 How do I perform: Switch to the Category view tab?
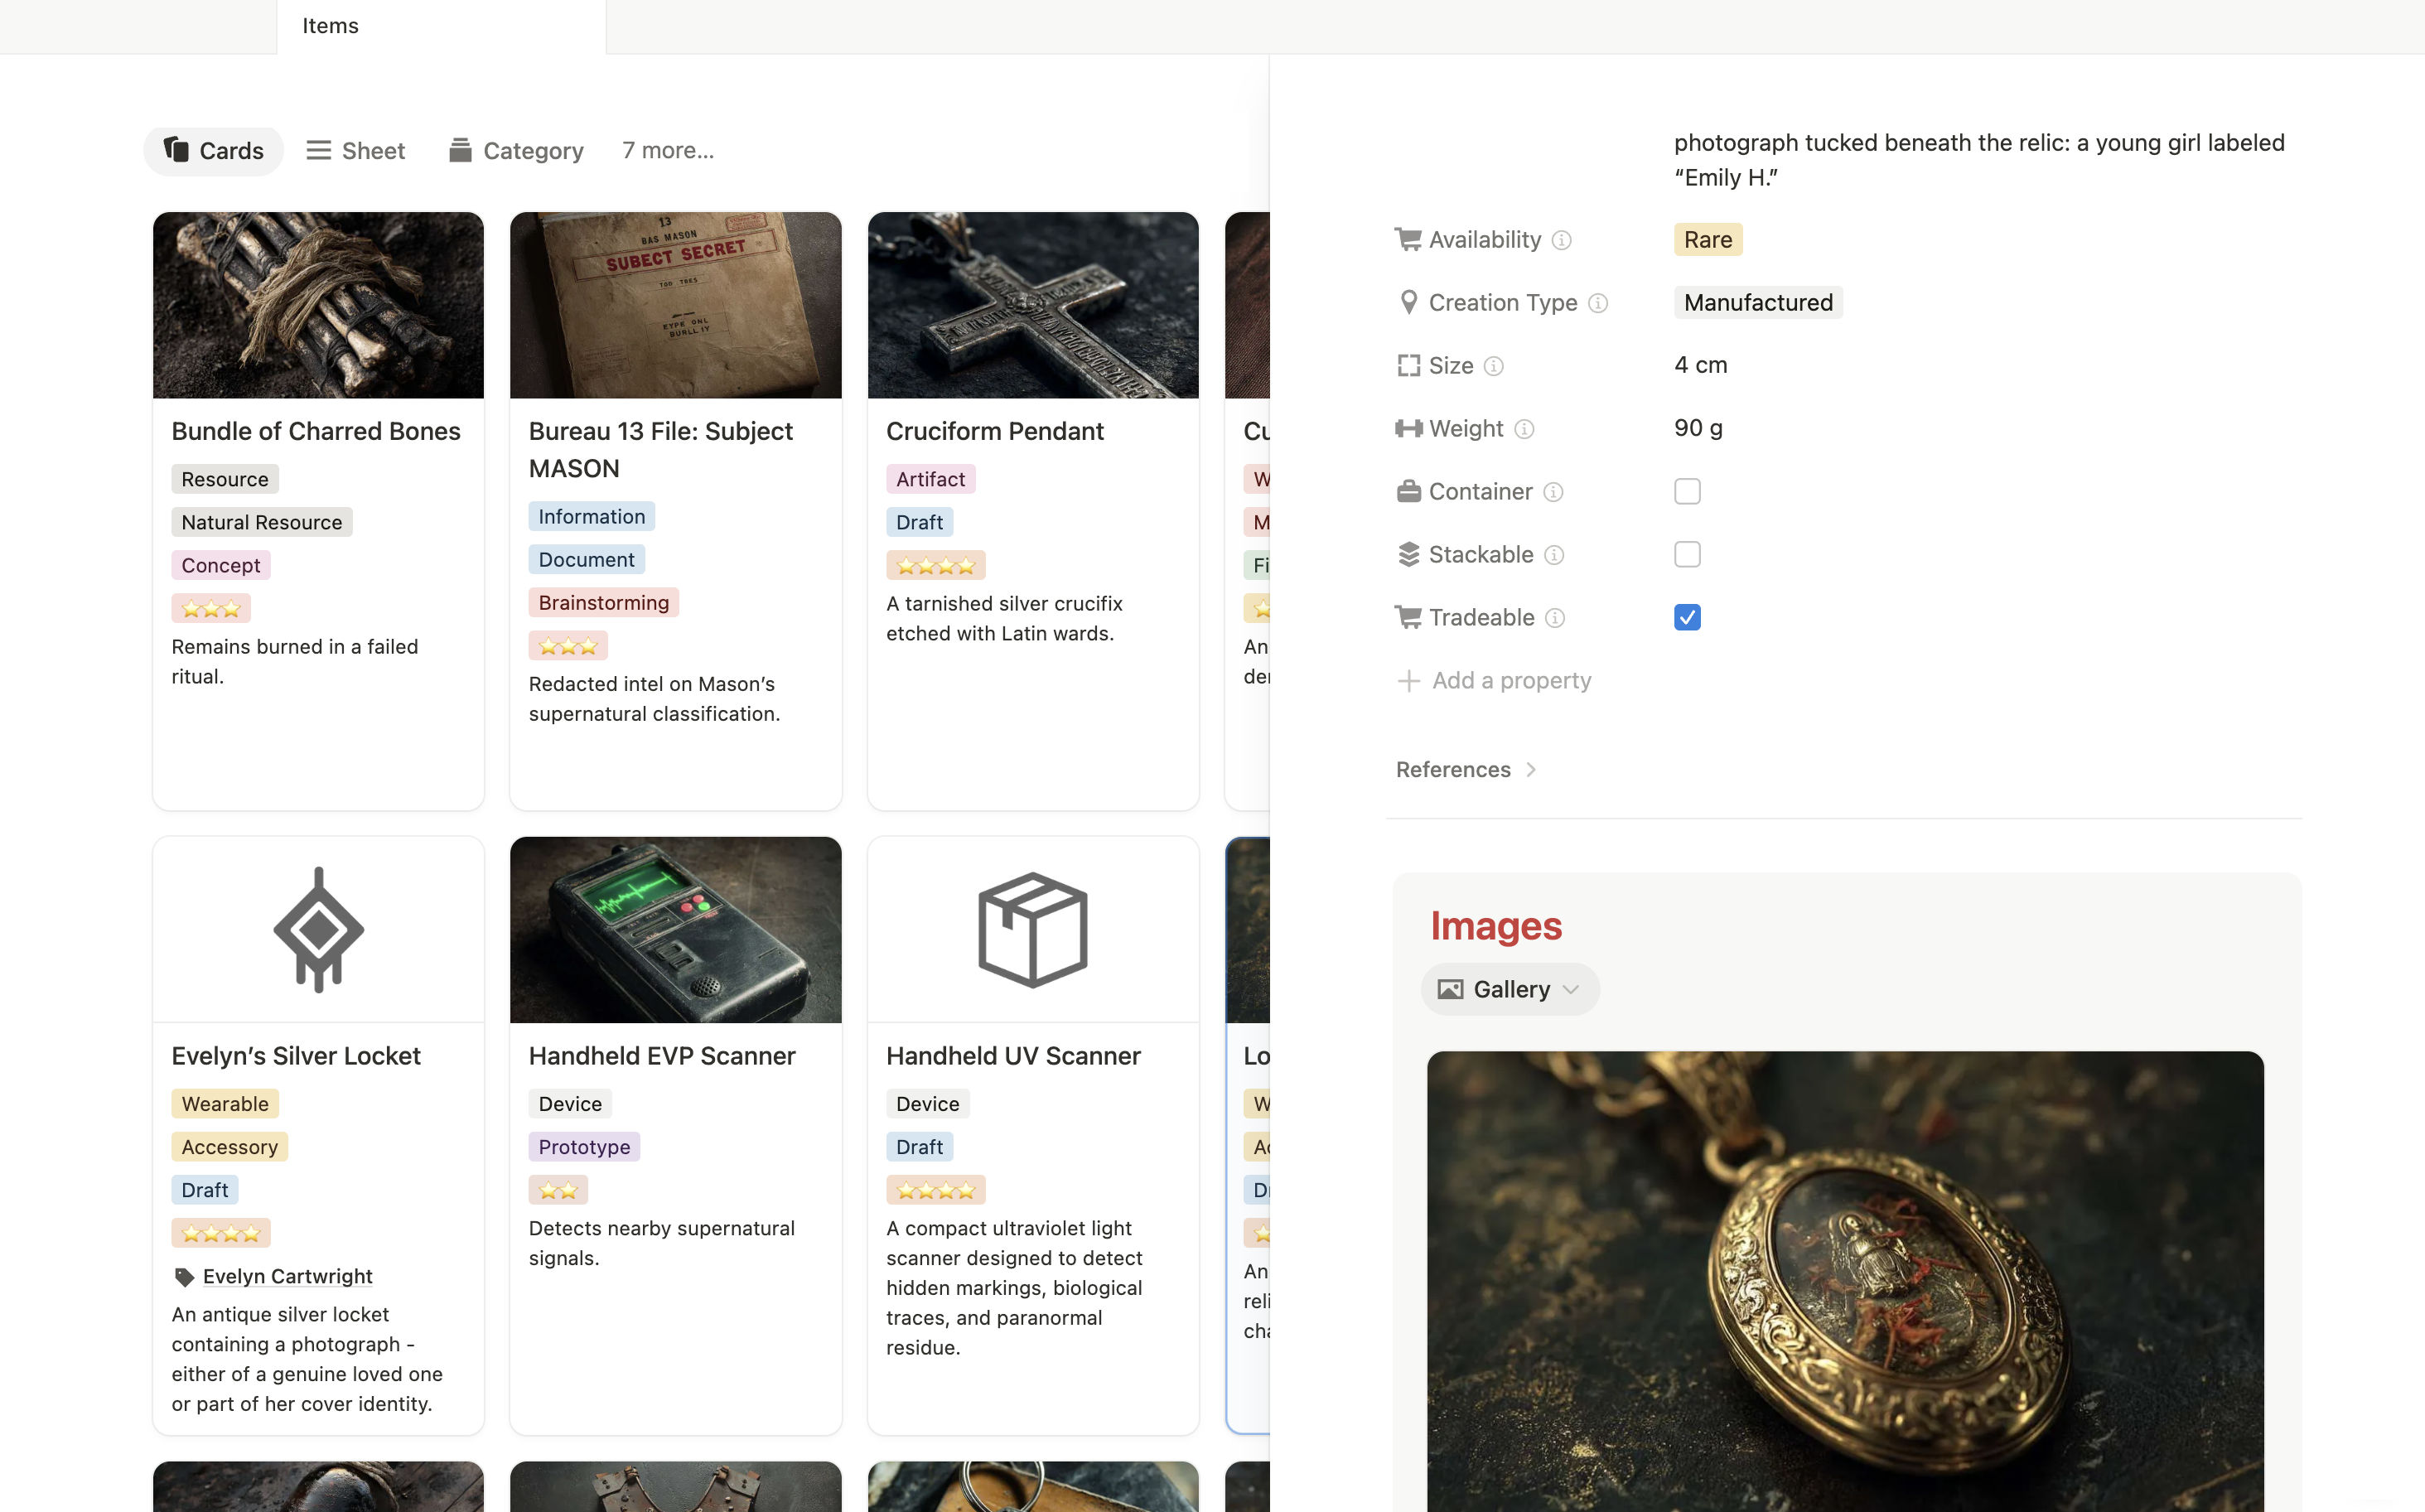point(516,150)
